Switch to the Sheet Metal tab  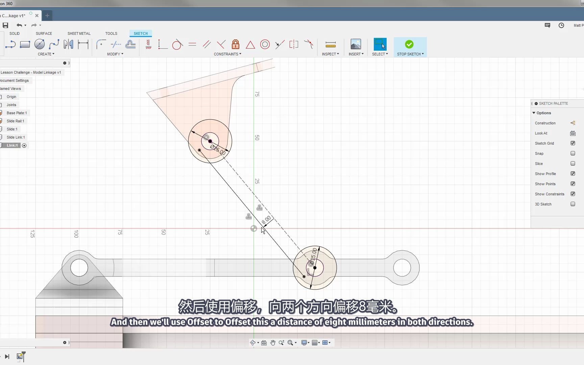pos(79,33)
